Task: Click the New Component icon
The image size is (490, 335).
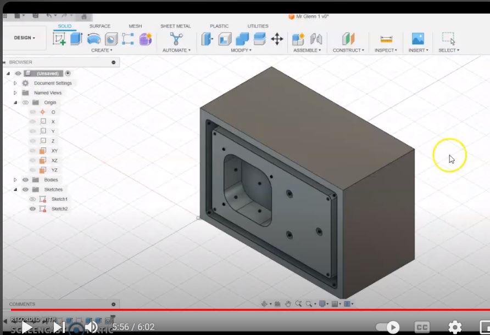Action: click(x=298, y=39)
